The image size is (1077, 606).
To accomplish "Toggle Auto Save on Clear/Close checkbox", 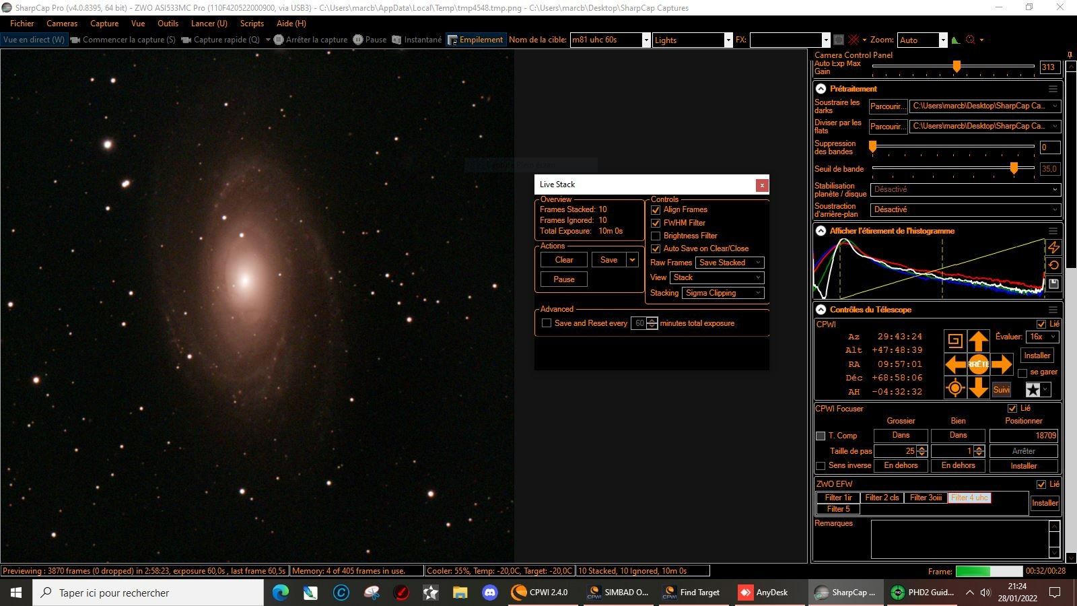I will 656,248.
